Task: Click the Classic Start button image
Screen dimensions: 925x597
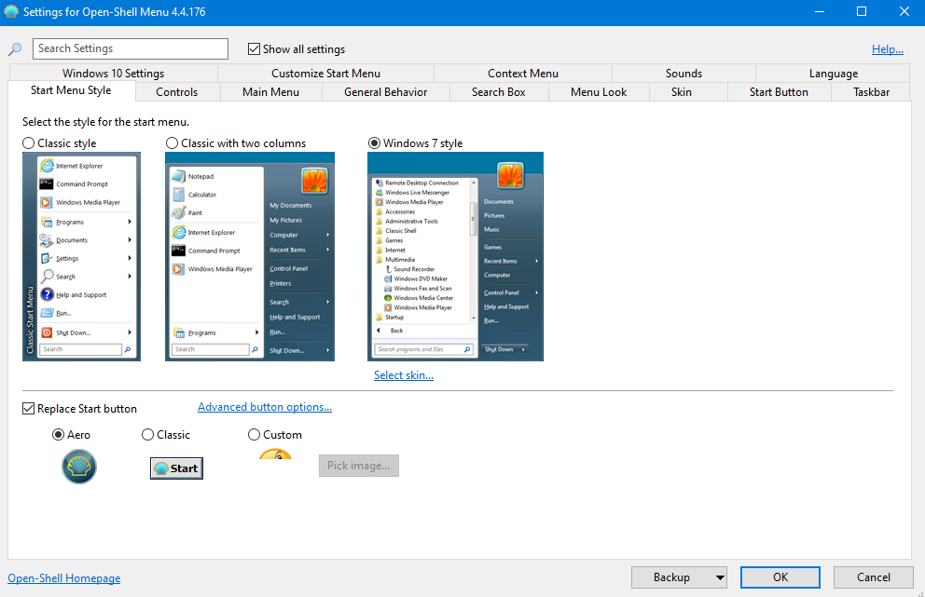Action: pos(176,468)
